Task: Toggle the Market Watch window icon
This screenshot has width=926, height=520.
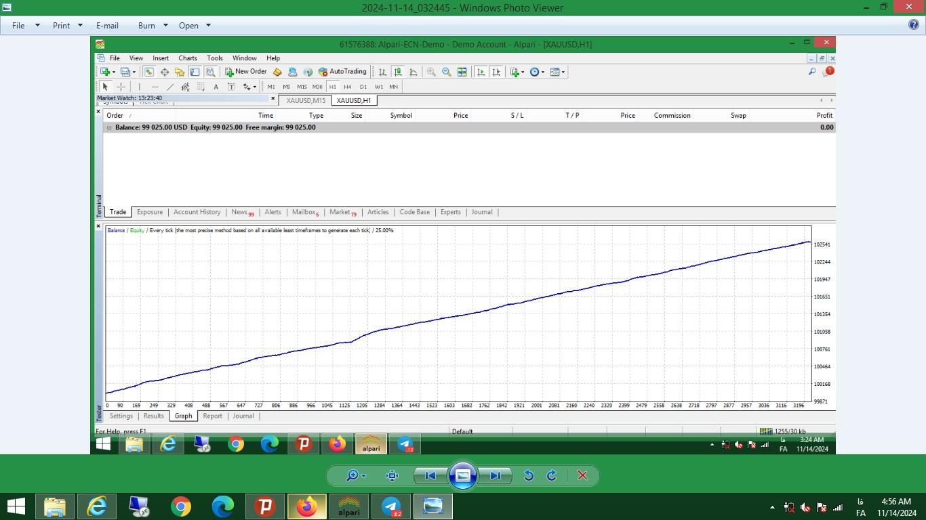Action: click(x=148, y=72)
